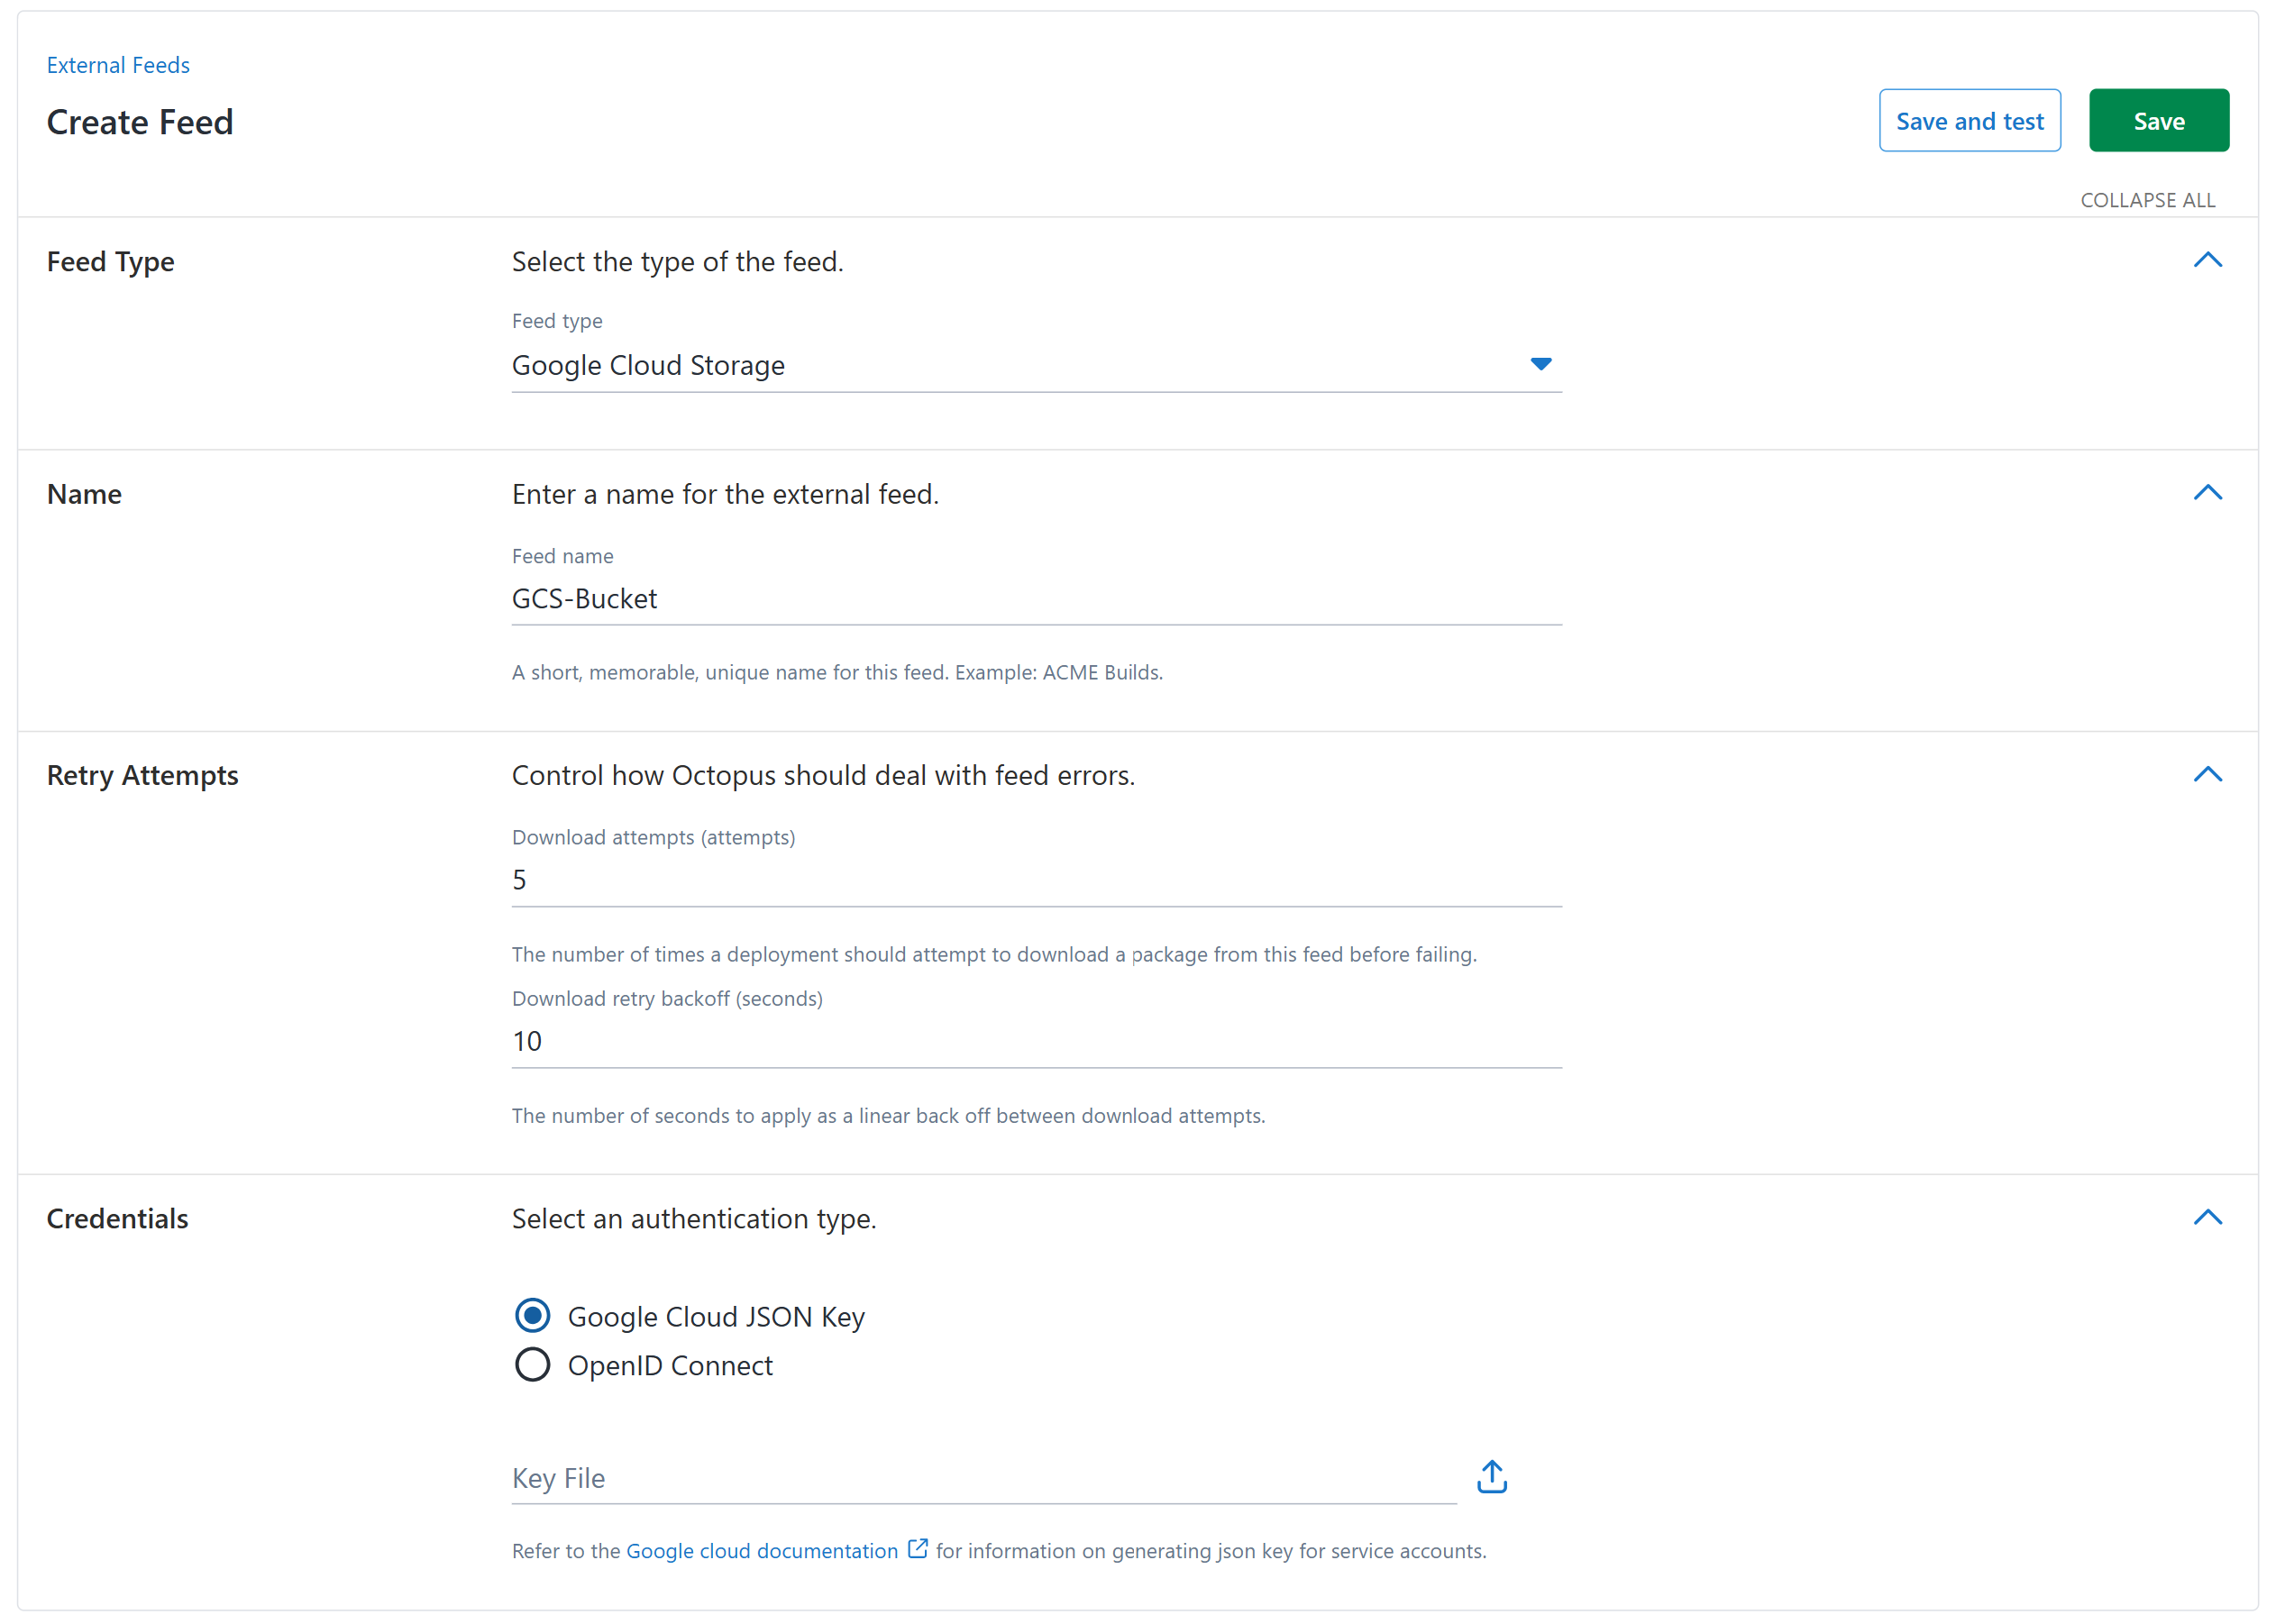The height and width of the screenshot is (1624, 2276).
Task: Select the Google Cloud JSON Key option
Action: [x=532, y=1315]
